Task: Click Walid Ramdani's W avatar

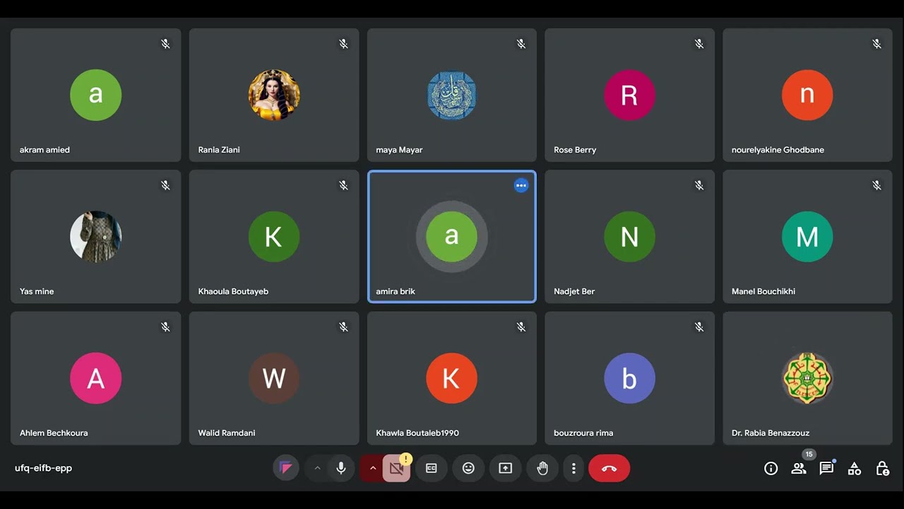Action: coord(274,378)
